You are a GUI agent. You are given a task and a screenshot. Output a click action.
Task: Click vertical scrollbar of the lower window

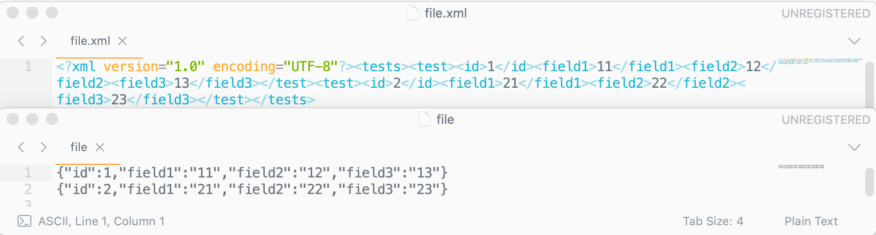click(x=870, y=182)
